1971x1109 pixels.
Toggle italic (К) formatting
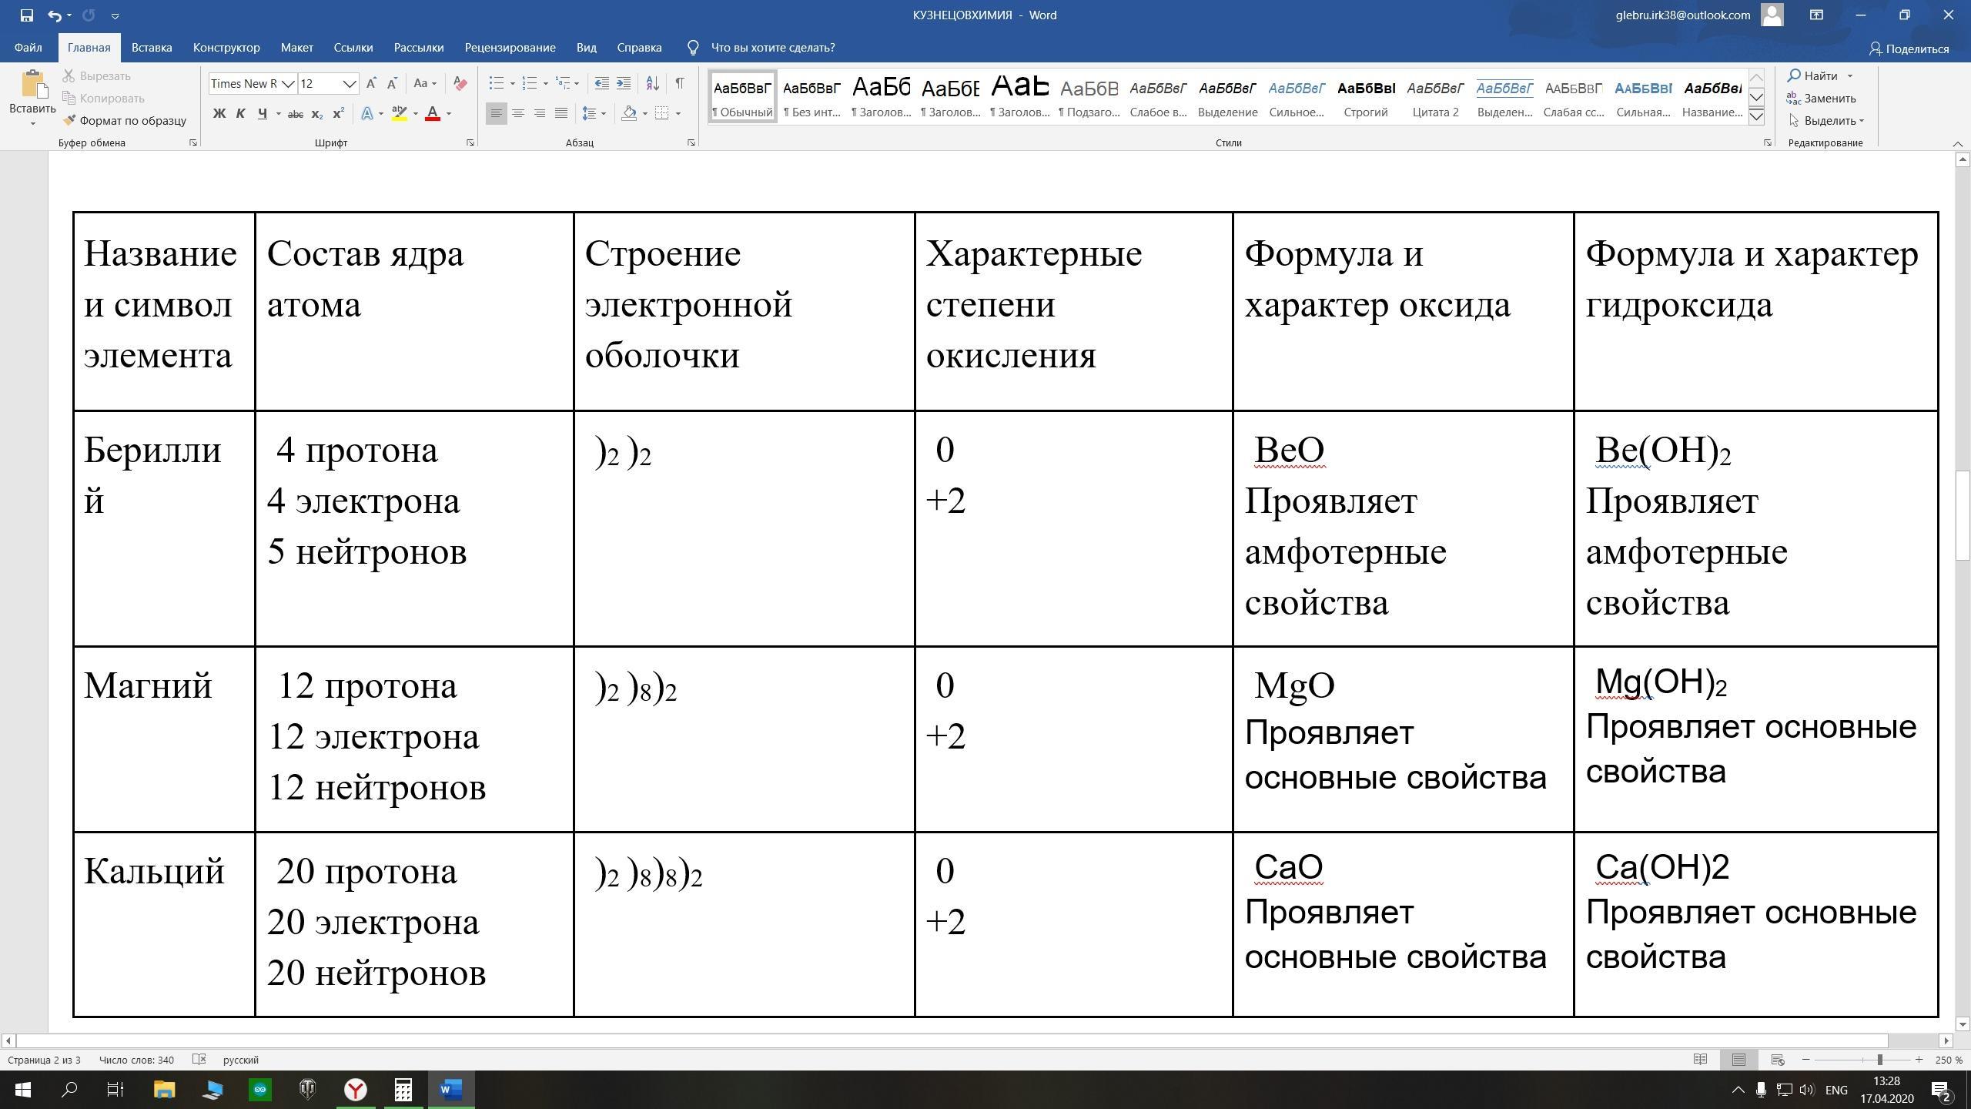[x=240, y=113]
